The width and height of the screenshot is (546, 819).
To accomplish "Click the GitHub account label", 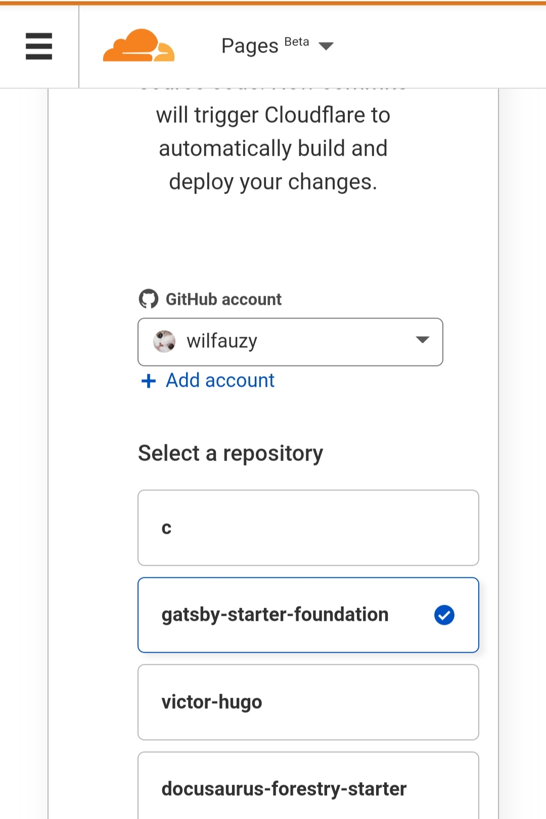I will click(223, 299).
